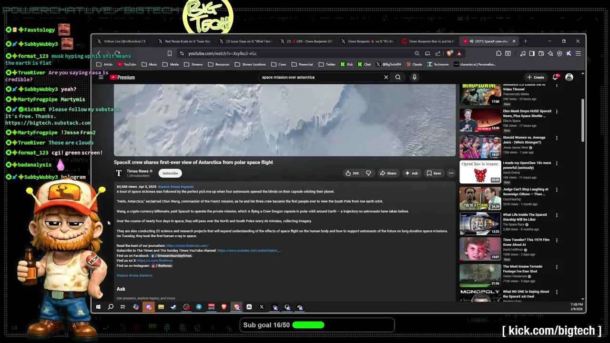Open the OpenClaw is insane thumbnail
Viewport: 610px width, 343px height.
(480, 172)
